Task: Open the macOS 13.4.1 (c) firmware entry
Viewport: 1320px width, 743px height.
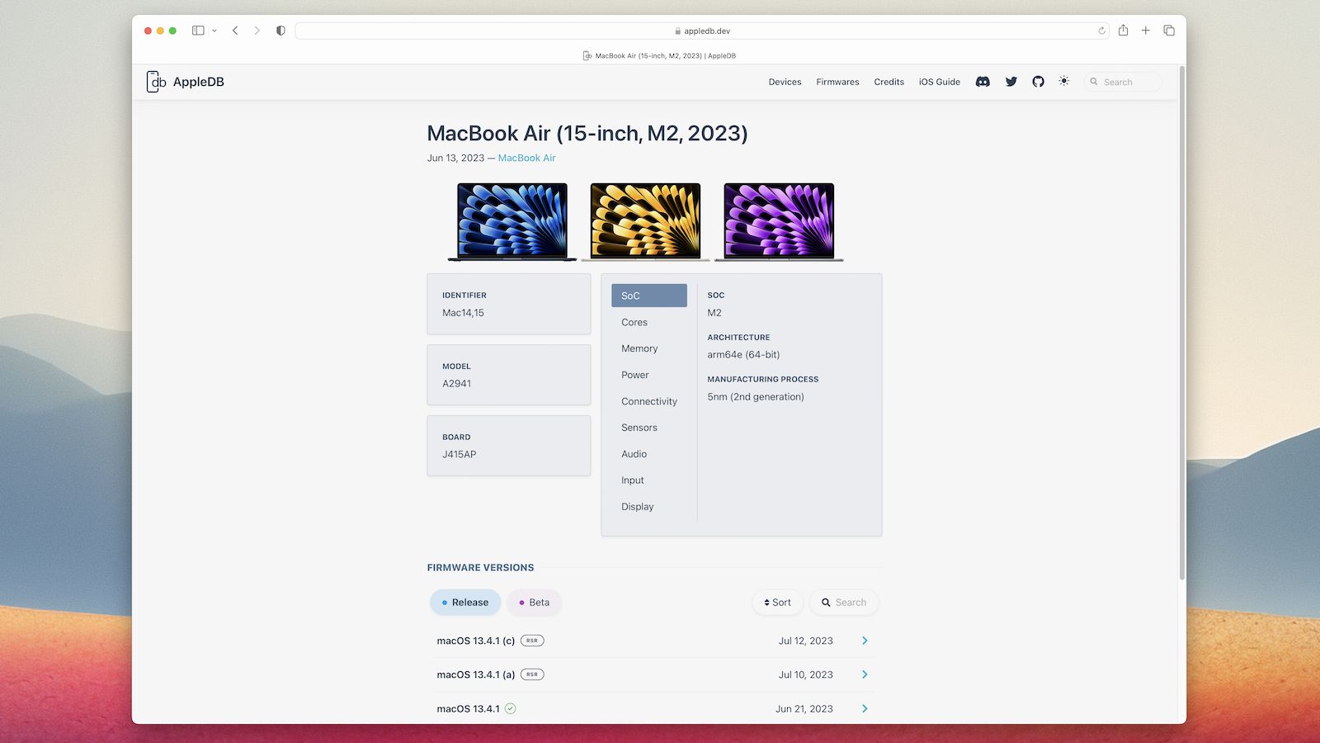Action: tap(654, 641)
